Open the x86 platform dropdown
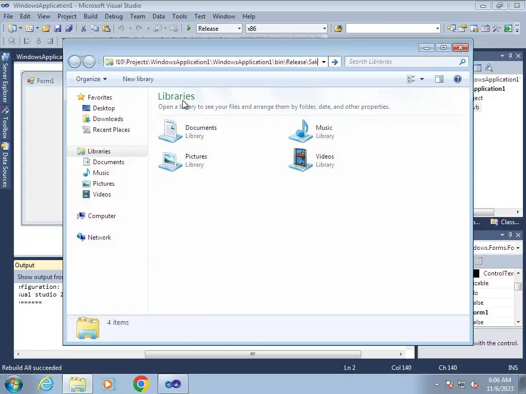The width and height of the screenshot is (526, 394). tap(325, 29)
